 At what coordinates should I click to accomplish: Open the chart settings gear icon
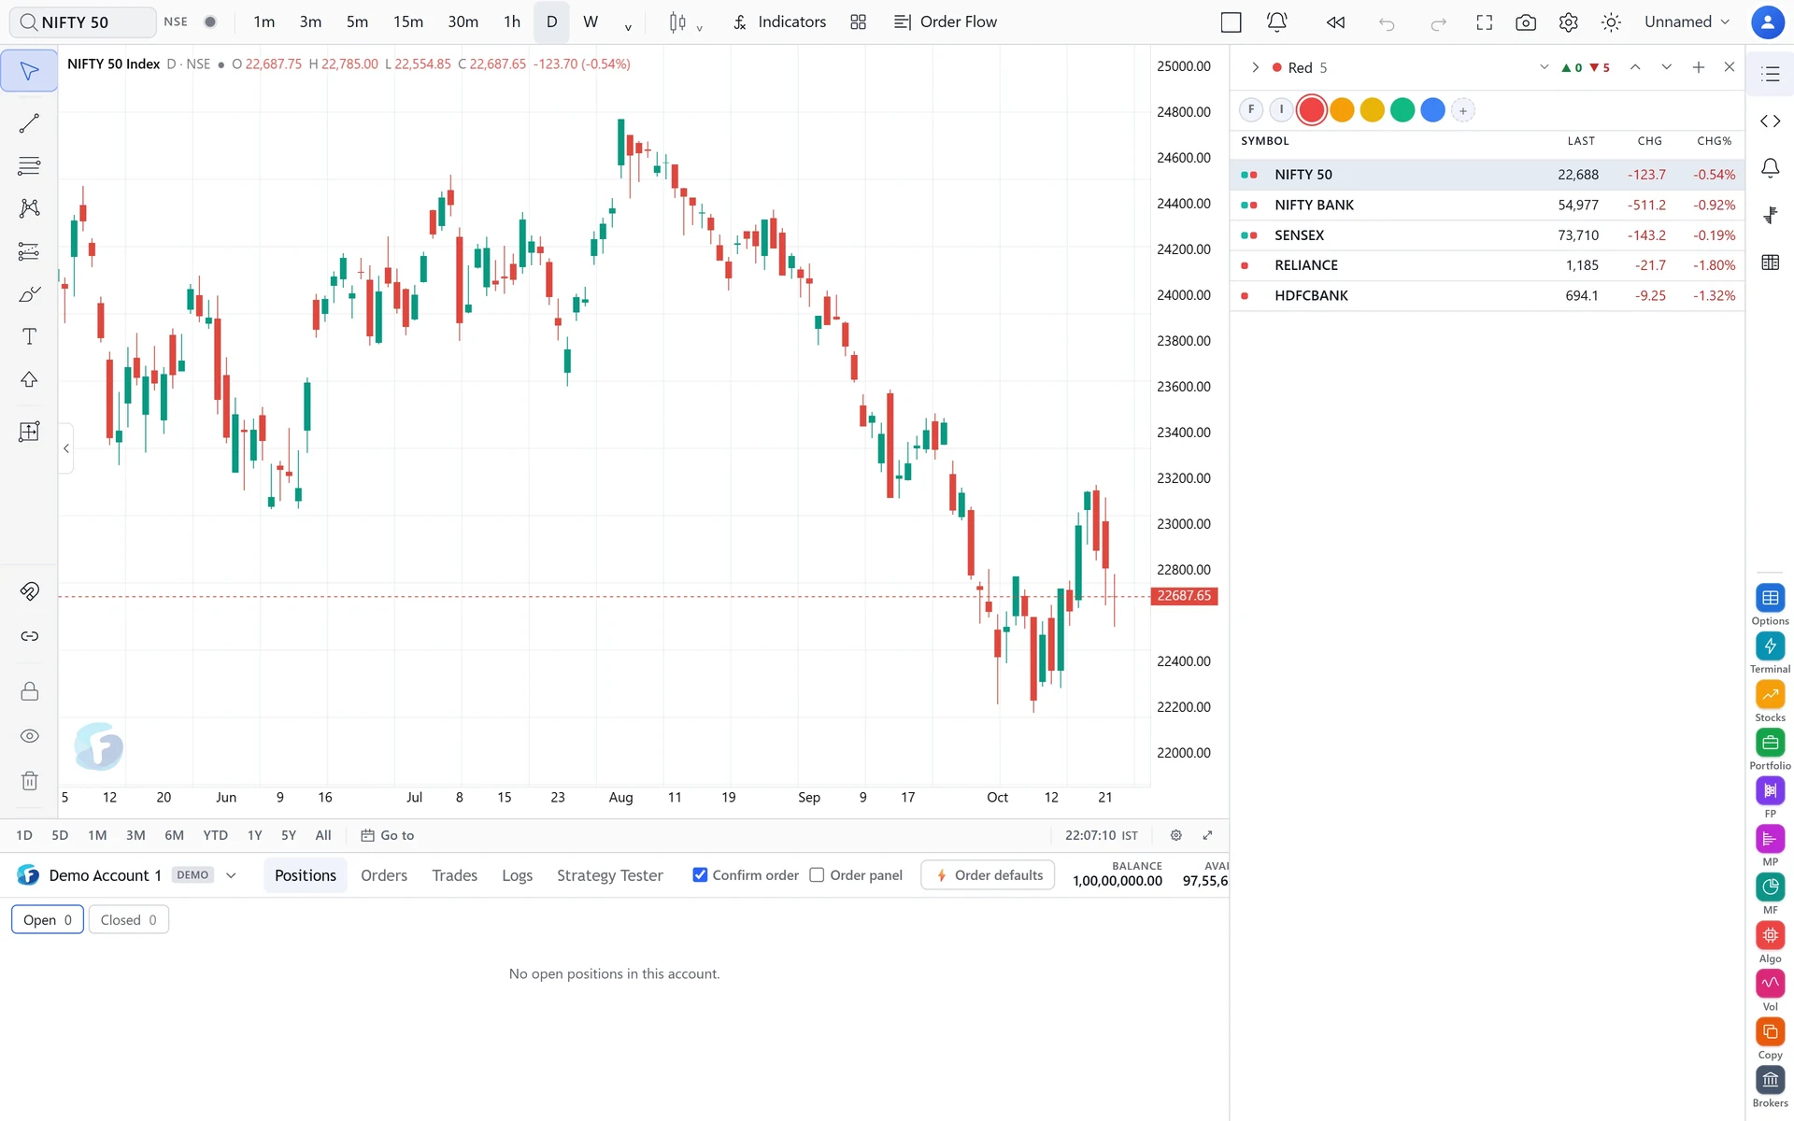click(x=1569, y=22)
